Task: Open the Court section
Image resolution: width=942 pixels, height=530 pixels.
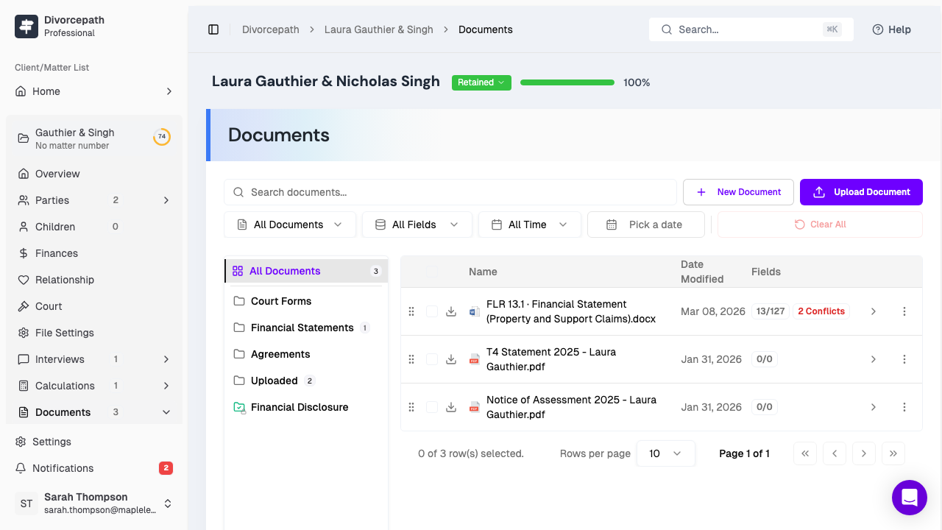Action: click(94, 306)
